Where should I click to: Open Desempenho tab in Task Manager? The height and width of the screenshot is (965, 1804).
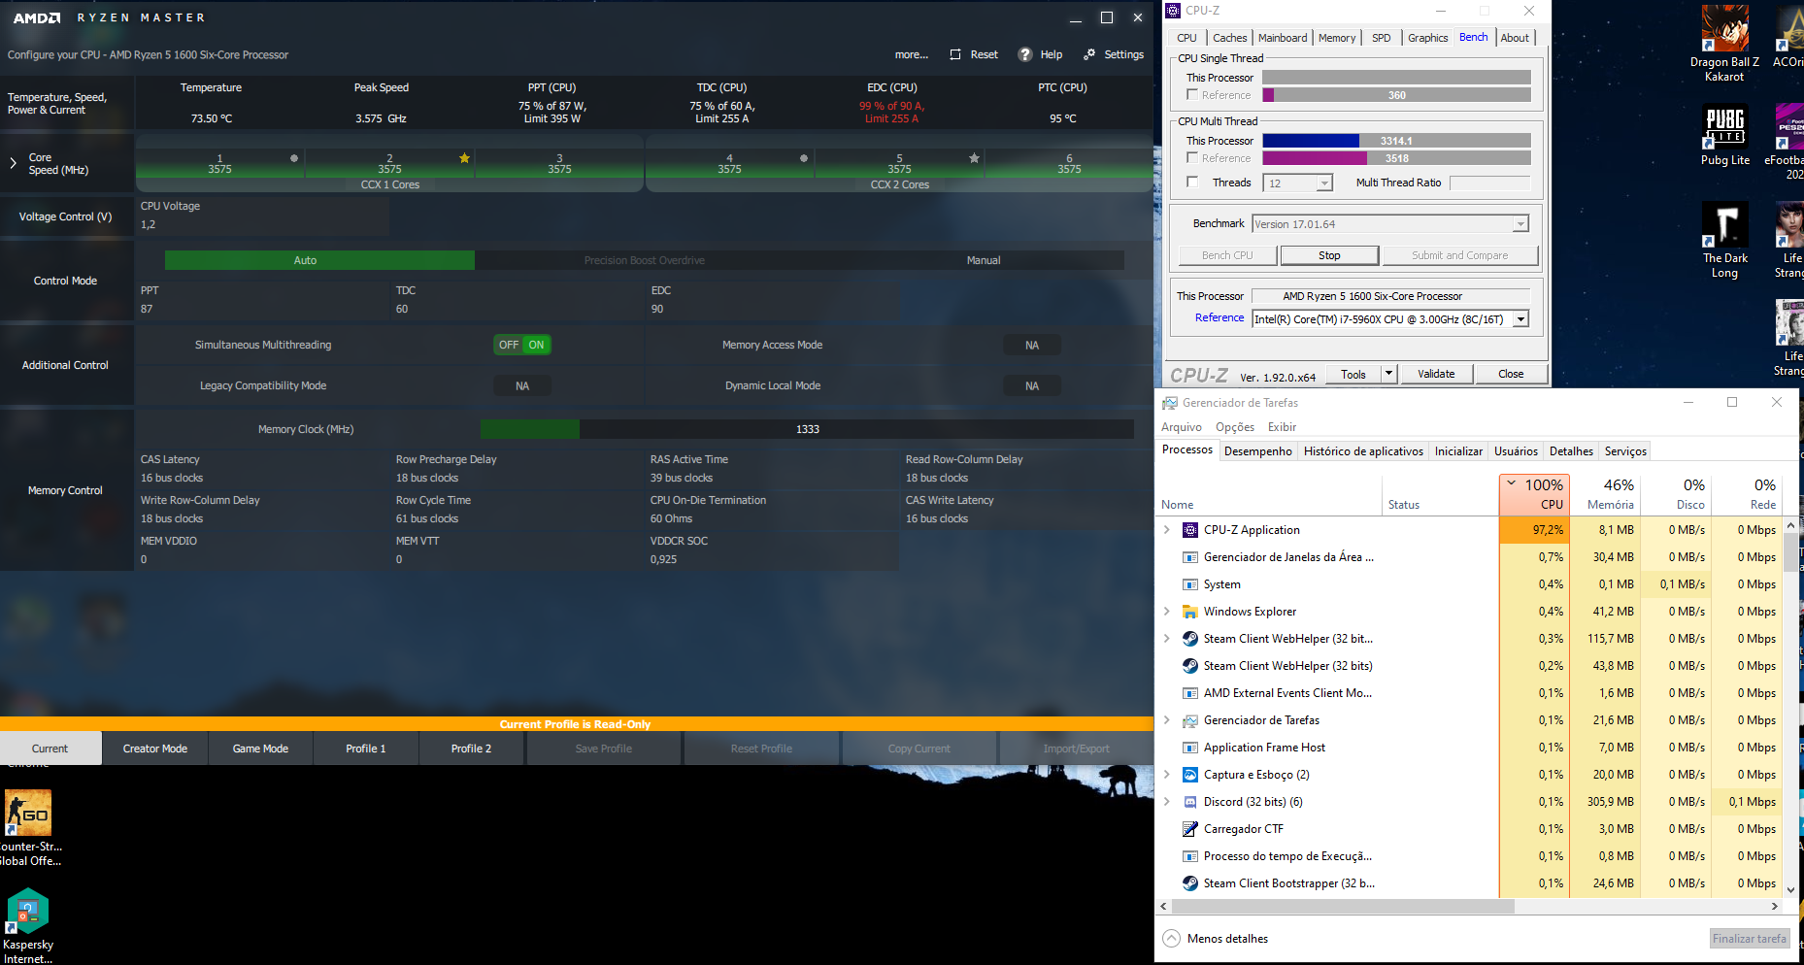click(1258, 451)
